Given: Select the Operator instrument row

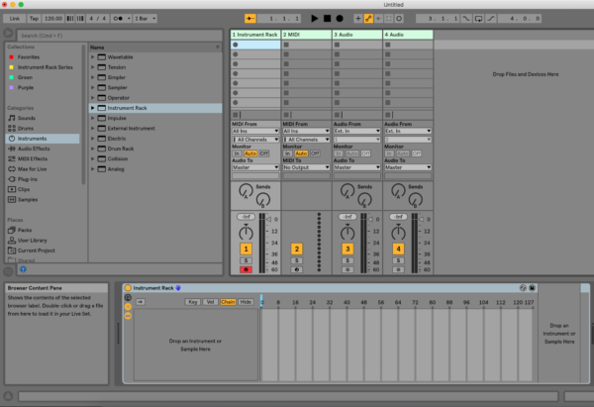Looking at the screenshot, I should [155, 98].
